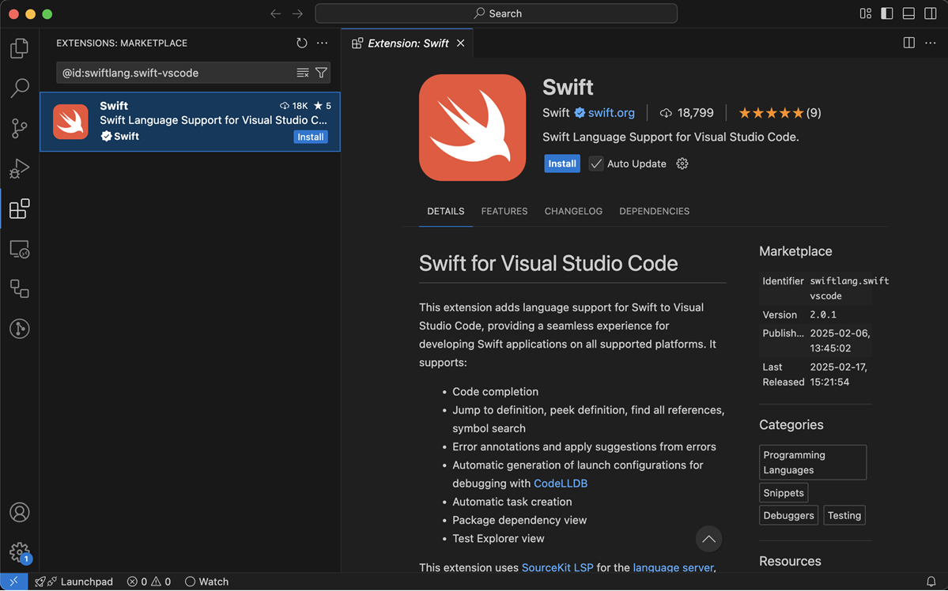The height and width of the screenshot is (591, 948).
Task: Open the Source Control view
Action: (x=19, y=128)
